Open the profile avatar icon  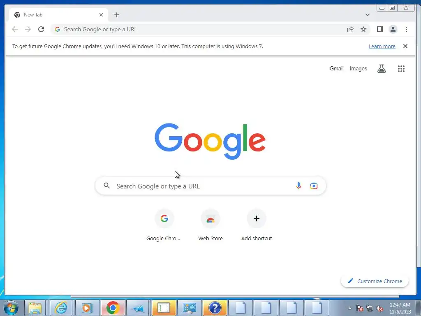[393, 29]
